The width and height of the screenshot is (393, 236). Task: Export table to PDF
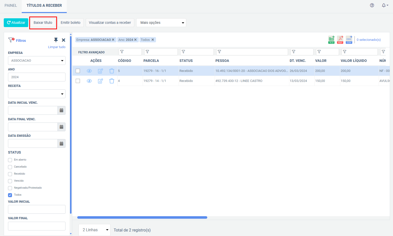point(340,40)
